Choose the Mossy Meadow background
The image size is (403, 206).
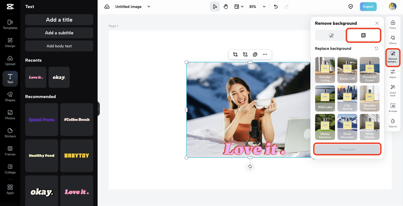[x=325, y=127]
